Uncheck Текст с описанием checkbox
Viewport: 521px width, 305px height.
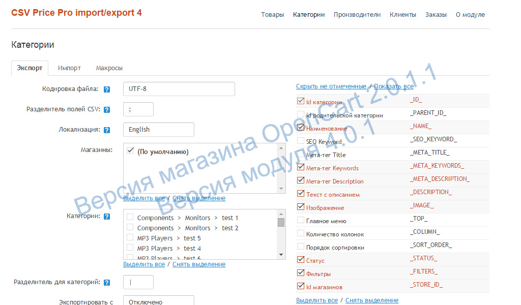301,194
